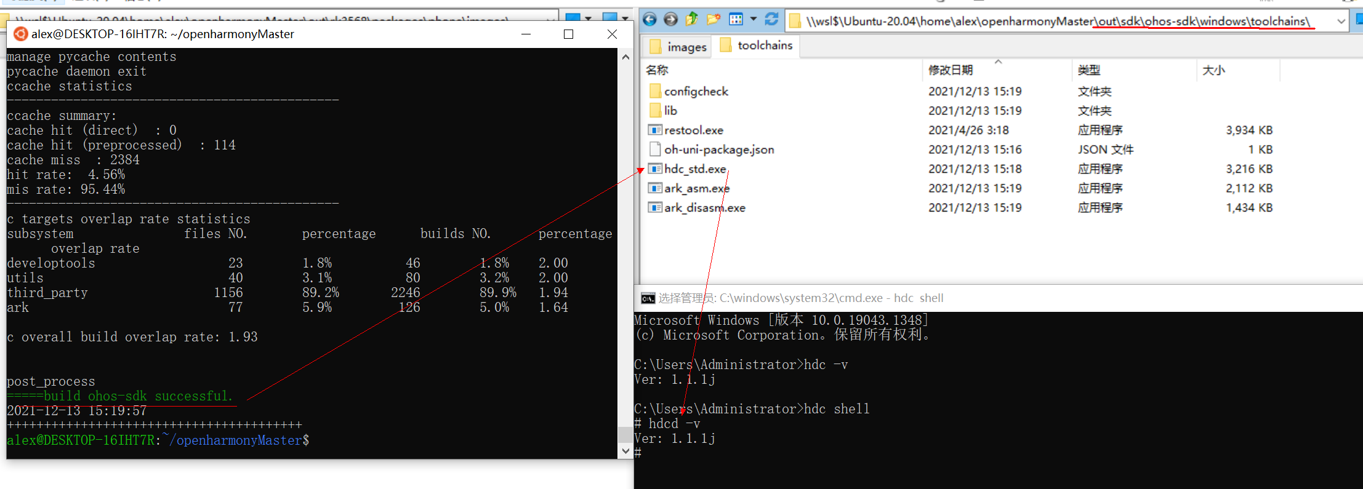Viewport: 1363px width, 489px height.
Task: Click the Ubuntu terminal scrollbar thumb
Action: [x=625, y=435]
